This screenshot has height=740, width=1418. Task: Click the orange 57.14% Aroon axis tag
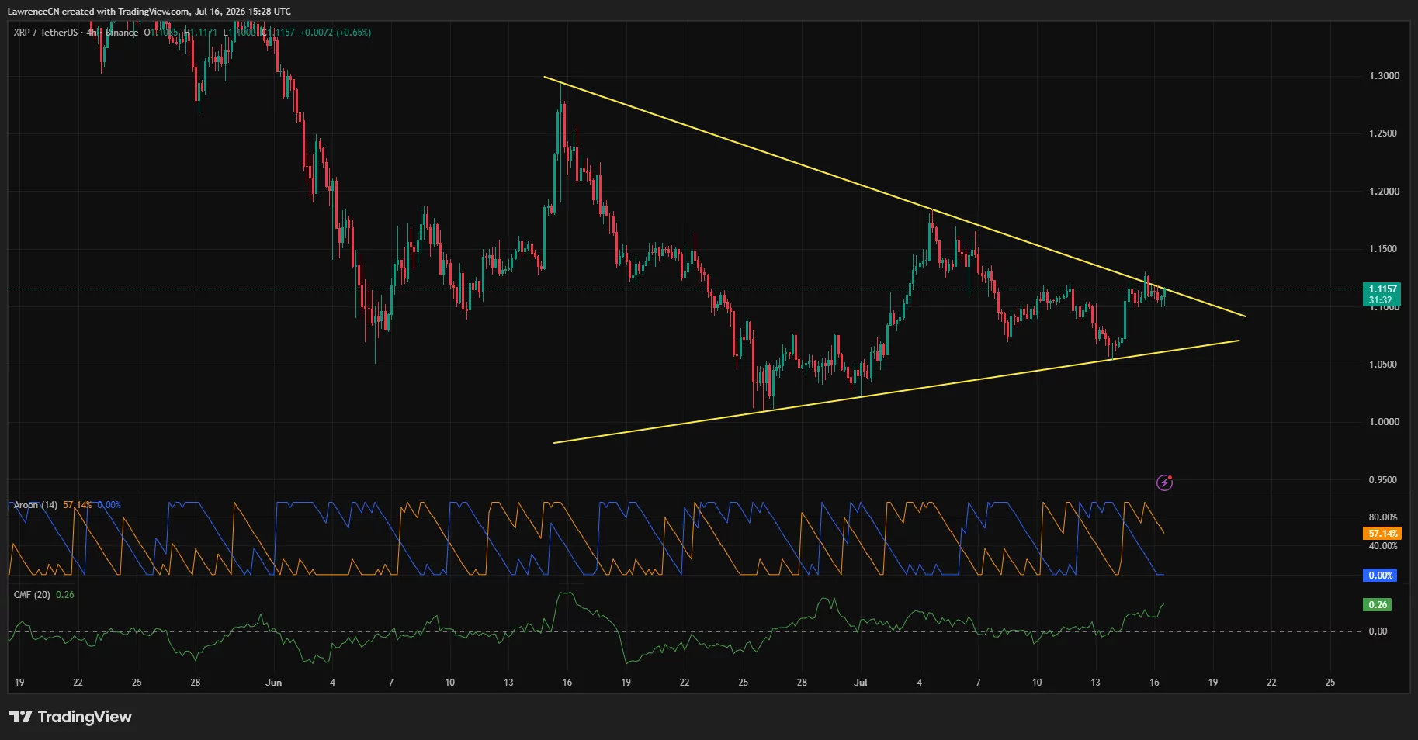pyautogui.click(x=1382, y=534)
